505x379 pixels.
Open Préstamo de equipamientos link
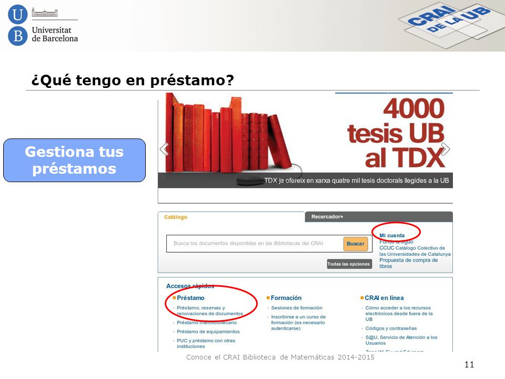(208, 332)
